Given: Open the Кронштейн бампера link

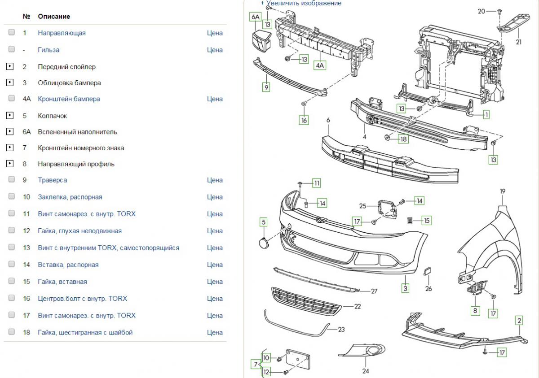Looking at the screenshot, I should pos(69,99).
